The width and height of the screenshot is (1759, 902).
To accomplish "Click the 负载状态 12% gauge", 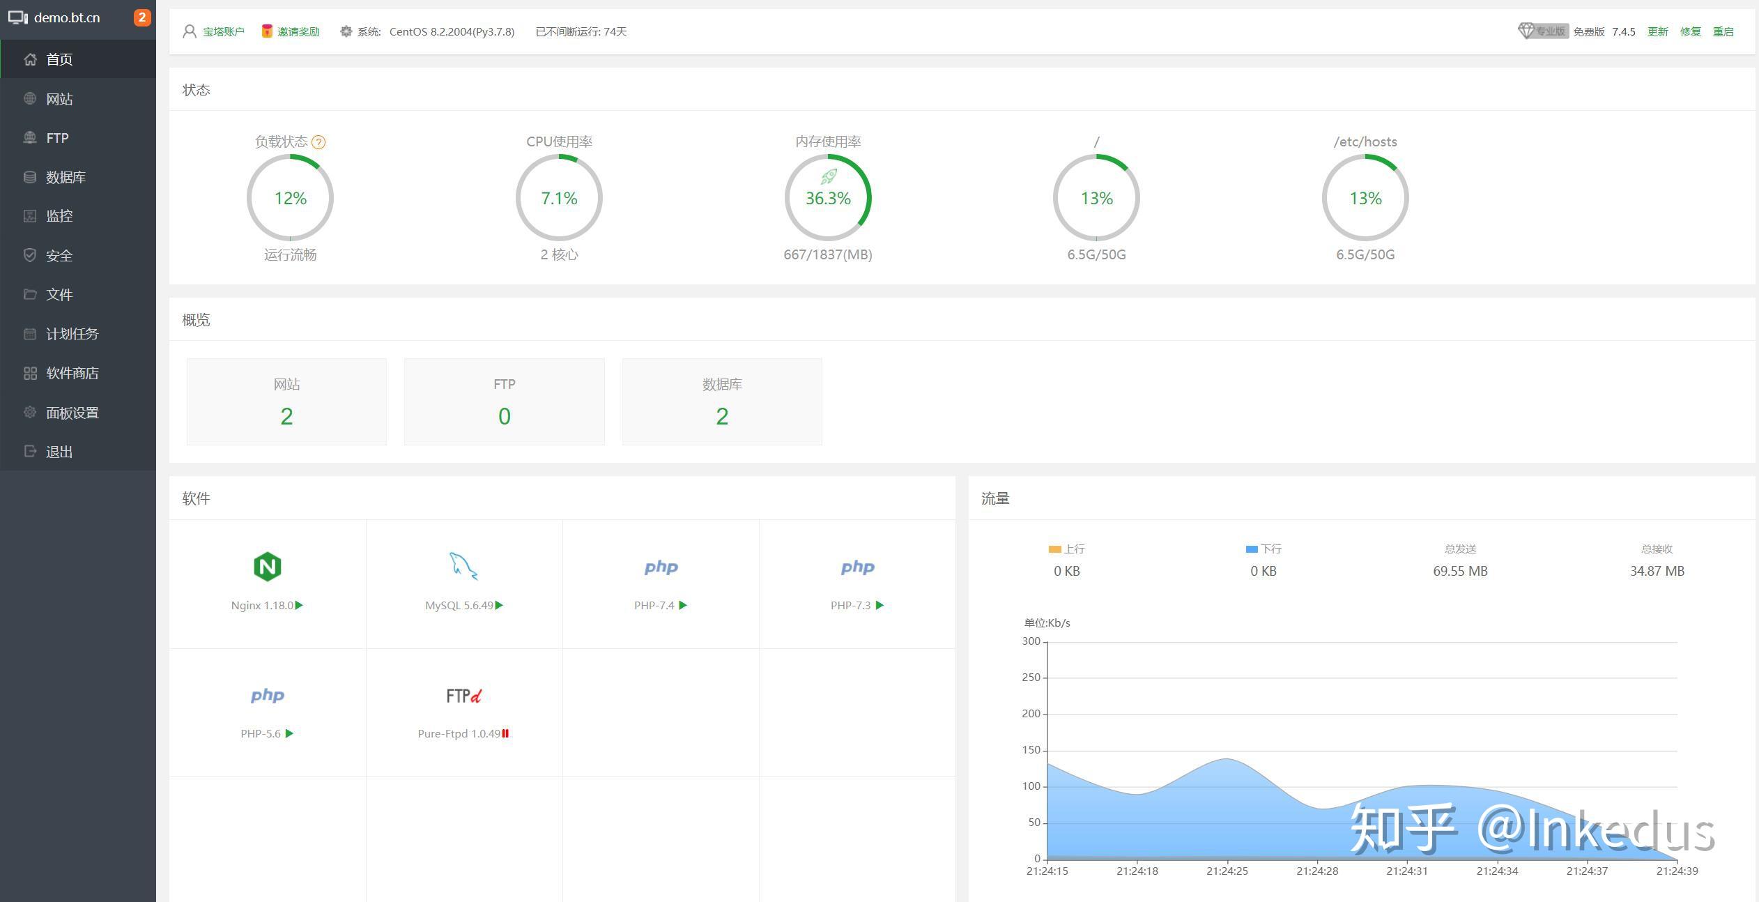I will coord(290,198).
